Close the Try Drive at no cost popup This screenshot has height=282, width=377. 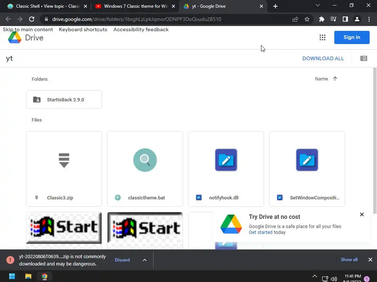click(x=362, y=214)
